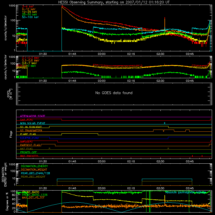Click the first cyan REAR_DEC_CHAN box near 01:45
Screen dimensions: 215x215
coord(75,180)
